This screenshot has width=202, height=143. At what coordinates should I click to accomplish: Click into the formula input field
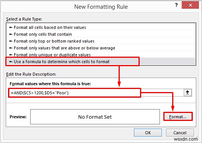click(96, 92)
